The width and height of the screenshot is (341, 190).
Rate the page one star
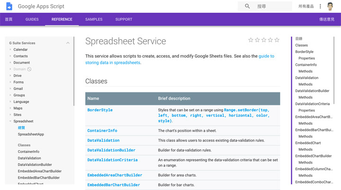point(251,40)
